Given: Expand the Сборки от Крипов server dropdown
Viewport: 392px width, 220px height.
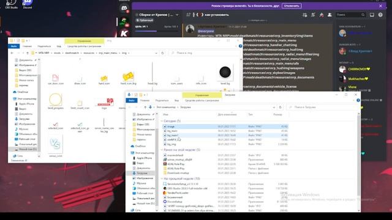Looking at the screenshot, I should coord(177,15).
